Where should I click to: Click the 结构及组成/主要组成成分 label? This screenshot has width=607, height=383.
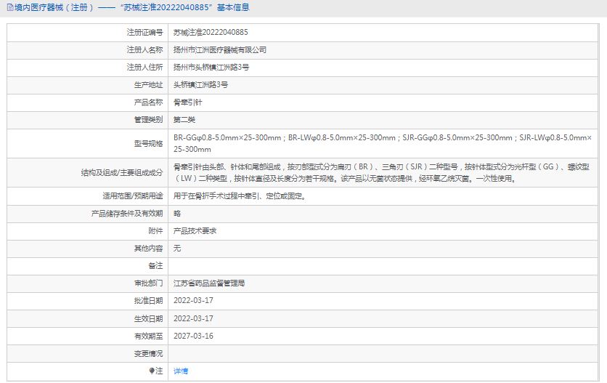click(122, 173)
